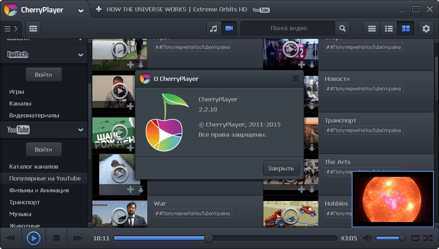Open the Транспорт category title in grid

(x=340, y=121)
